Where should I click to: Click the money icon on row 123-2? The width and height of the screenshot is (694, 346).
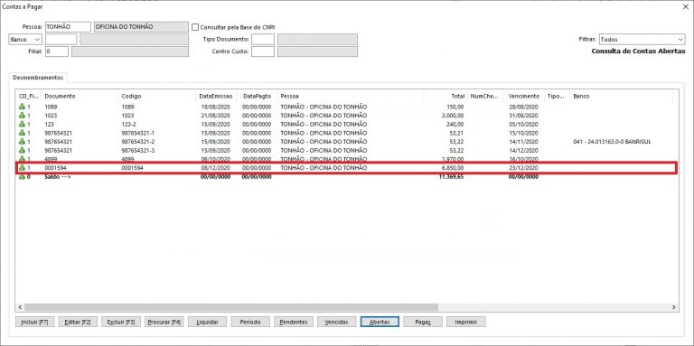pos(22,125)
